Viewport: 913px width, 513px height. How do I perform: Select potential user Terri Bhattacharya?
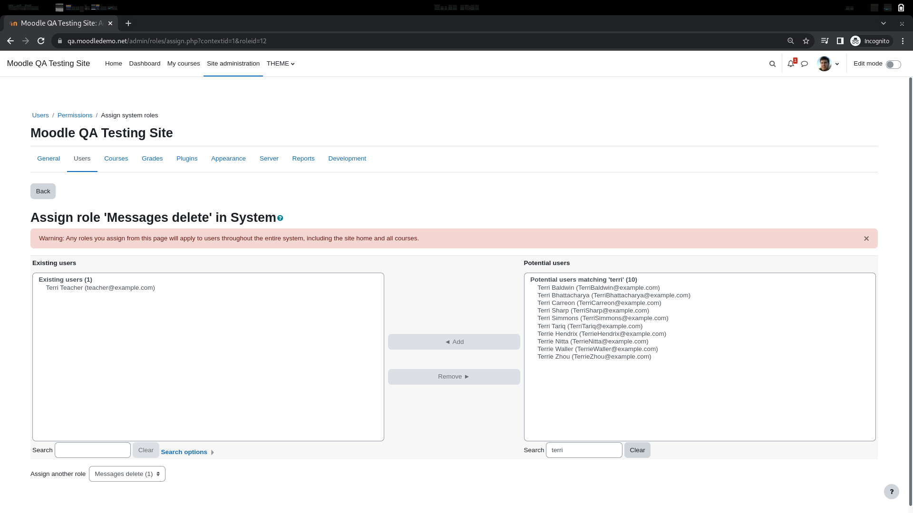pos(614,295)
